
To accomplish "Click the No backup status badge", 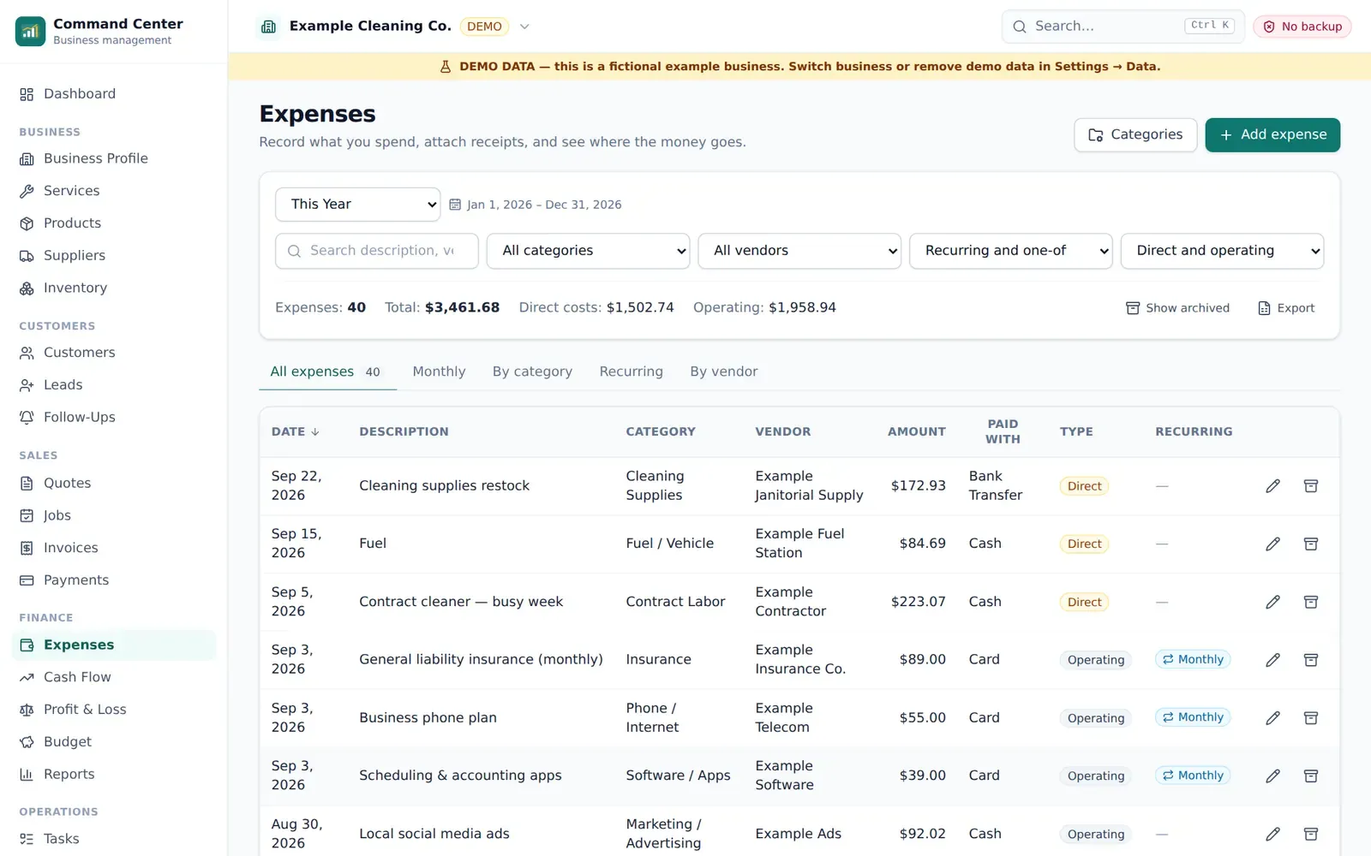I will [x=1302, y=27].
